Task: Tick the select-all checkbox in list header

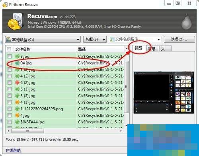Action: [x=9, y=49]
